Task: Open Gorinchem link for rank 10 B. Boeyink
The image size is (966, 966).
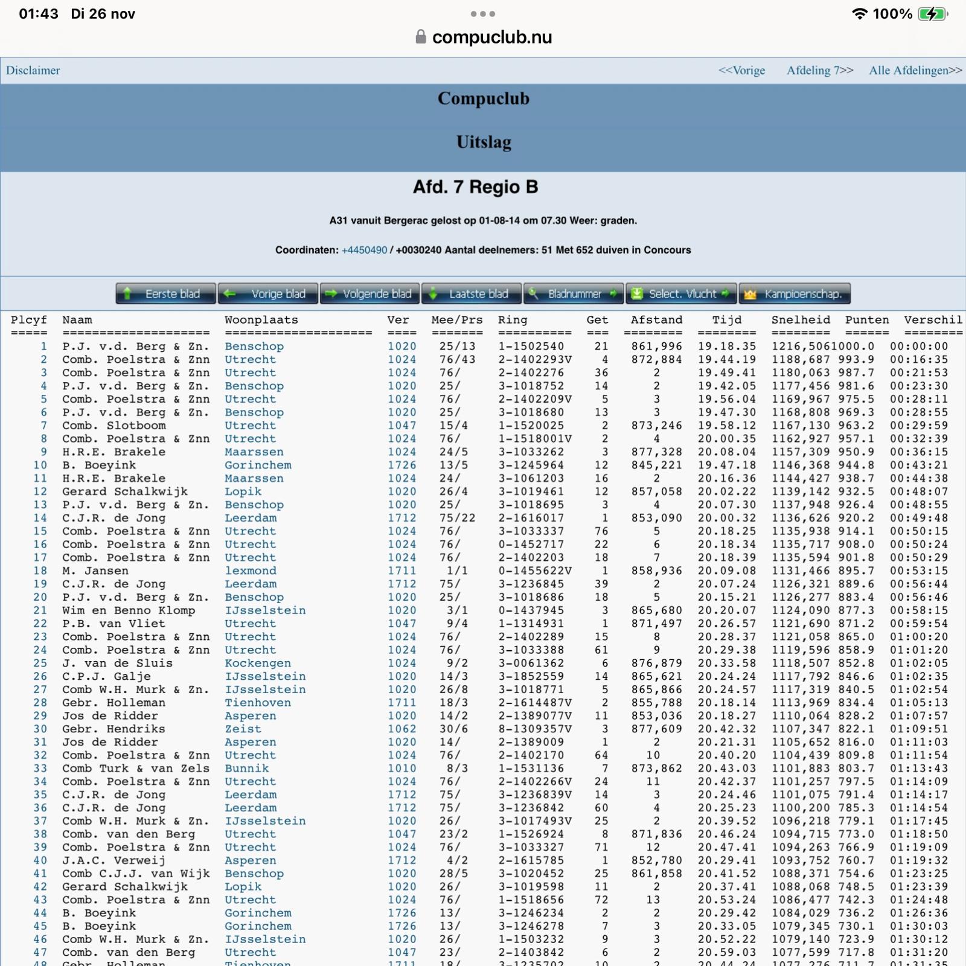Action: [258, 465]
